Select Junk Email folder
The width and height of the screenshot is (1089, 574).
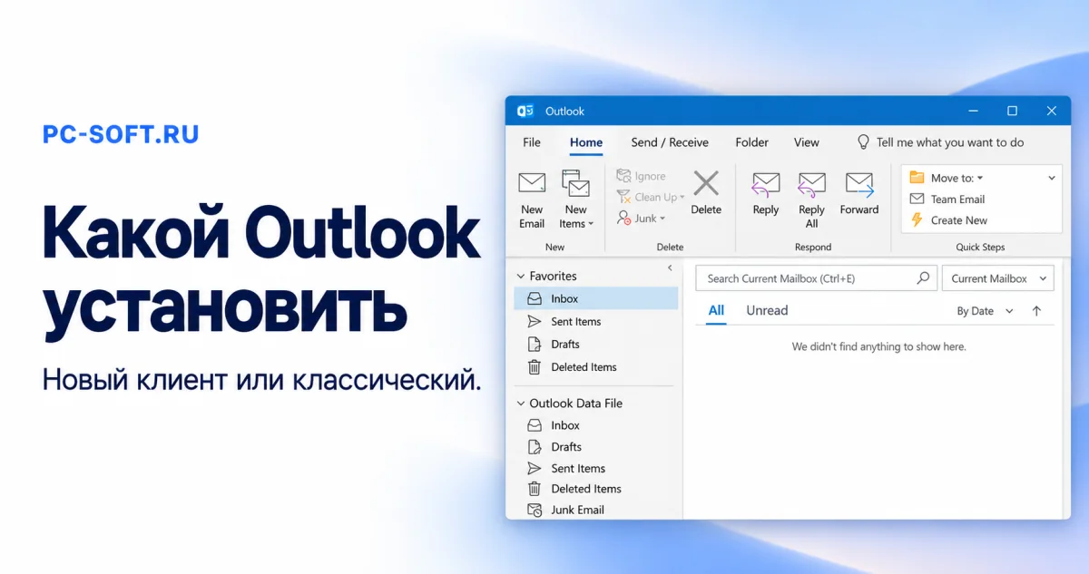[595, 510]
